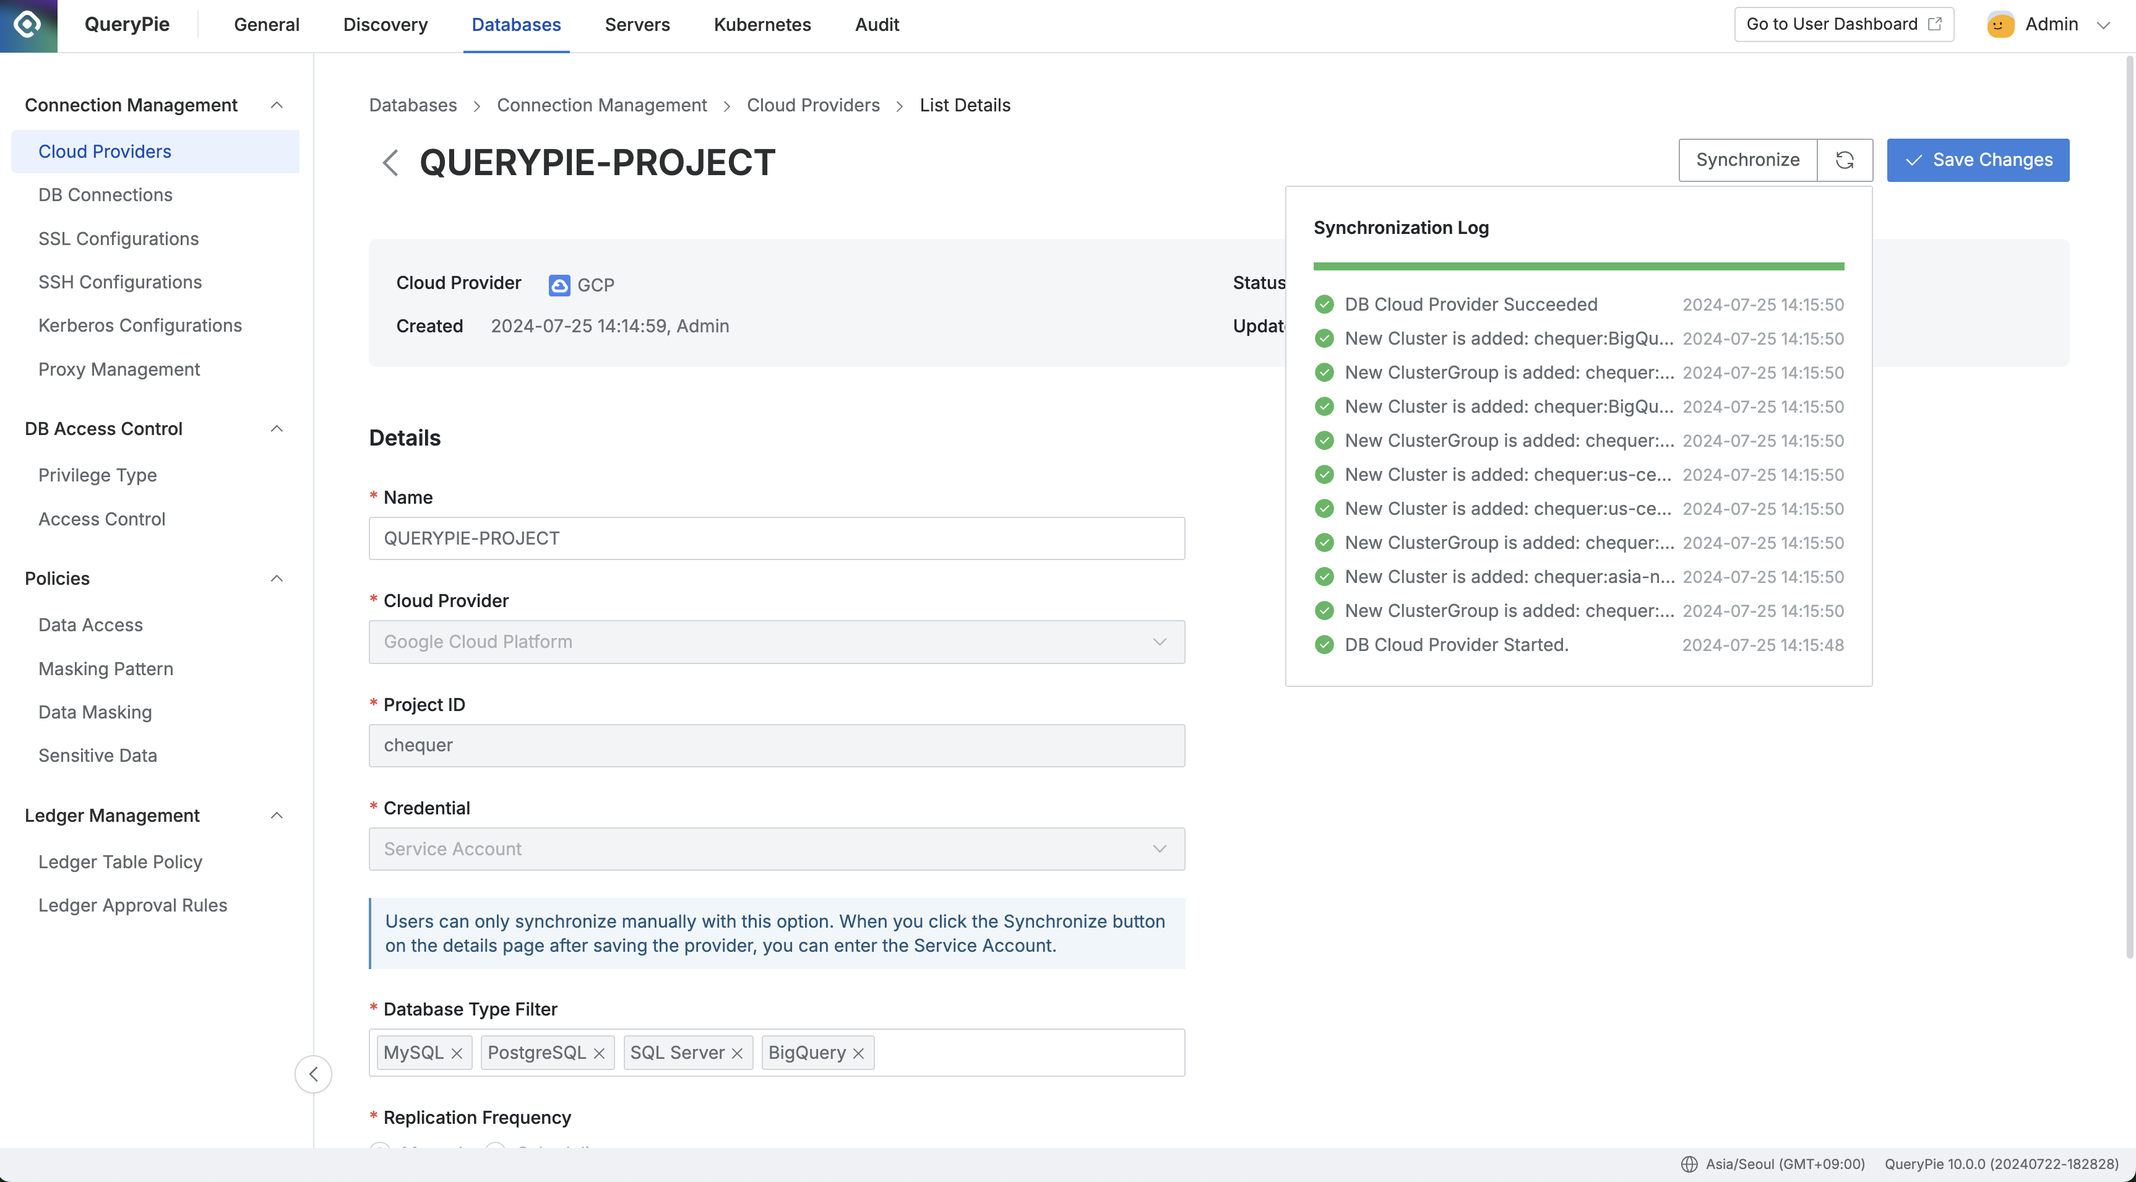
Task: Click the Database Type Filter field
Action: (776, 1053)
